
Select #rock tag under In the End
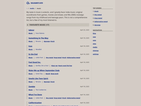pos(64,58)
